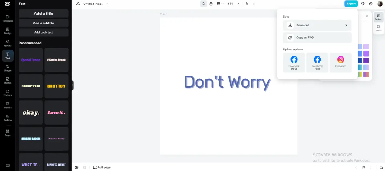Image resolution: width=385 pixels, height=171 pixels.
Task: Open the Untitled image name dropdown
Action: 96,4
